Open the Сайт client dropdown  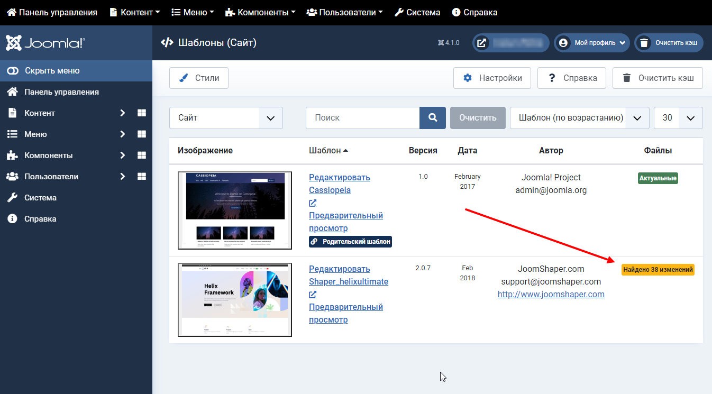(x=226, y=118)
